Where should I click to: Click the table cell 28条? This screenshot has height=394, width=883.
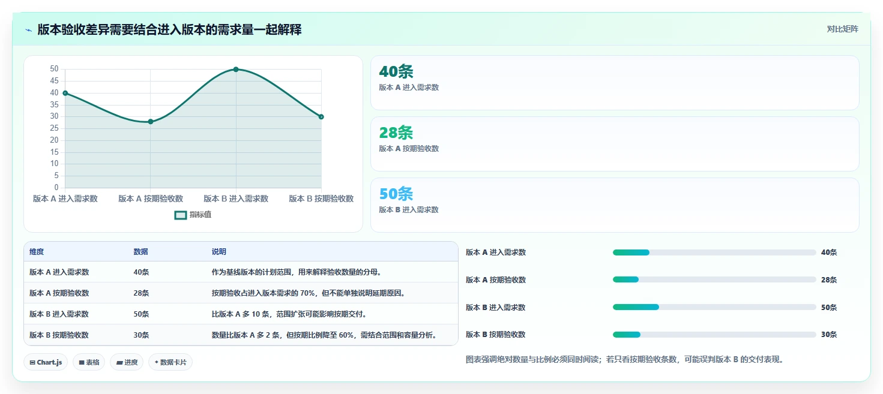(x=141, y=293)
